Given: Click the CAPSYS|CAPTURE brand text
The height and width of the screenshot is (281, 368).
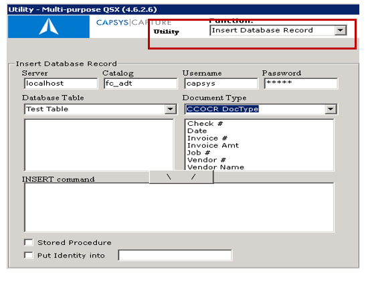Looking at the screenshot, I should [134, 23].
